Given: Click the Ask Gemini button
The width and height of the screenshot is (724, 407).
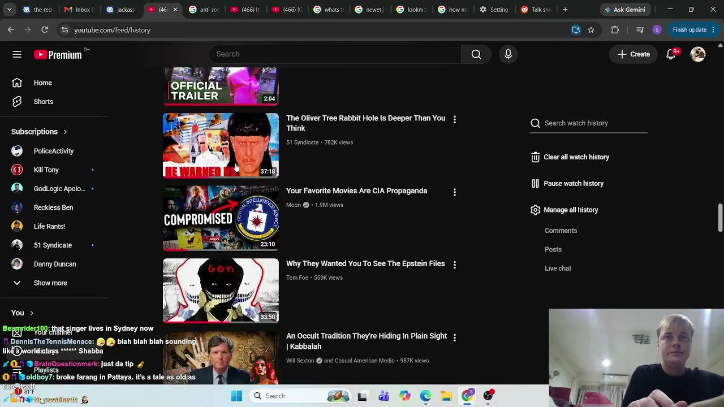Looking at the screenshot, I should (x=624, y=10).
